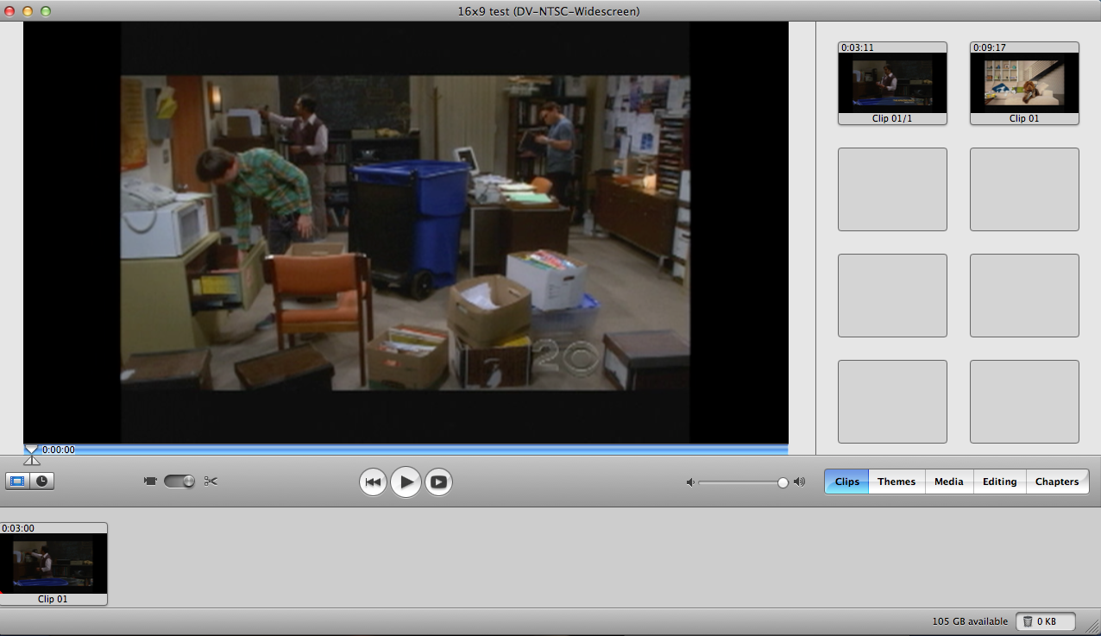The width and height of the screenshot is (1101, 636).
Task: Click the low volume speaker icon
Action: pyautogui.click(x=690, y=482)
